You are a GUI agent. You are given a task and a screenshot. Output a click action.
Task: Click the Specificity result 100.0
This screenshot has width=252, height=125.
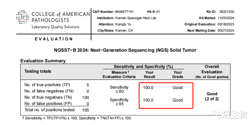pos(148,100)
